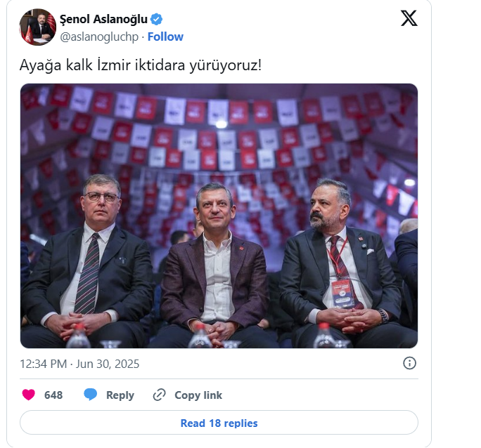
Task: Open Şenol Aslanoğlu's profile avatar
Action: click(37, 27)
